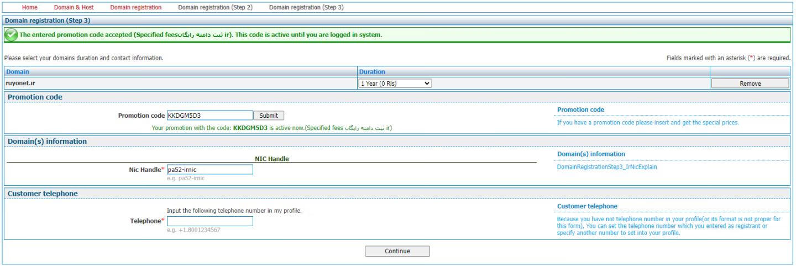Image resolution: width=796 pixels, height=266 pixels.
Task: Focus the Promotion code text field
Action: pos(210,116)
